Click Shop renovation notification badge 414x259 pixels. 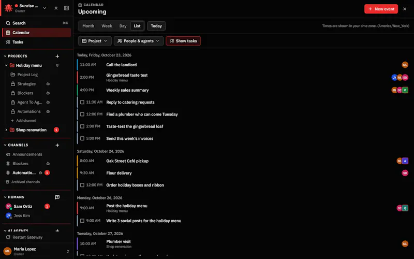pyautogui.click(x=56, y=130)
